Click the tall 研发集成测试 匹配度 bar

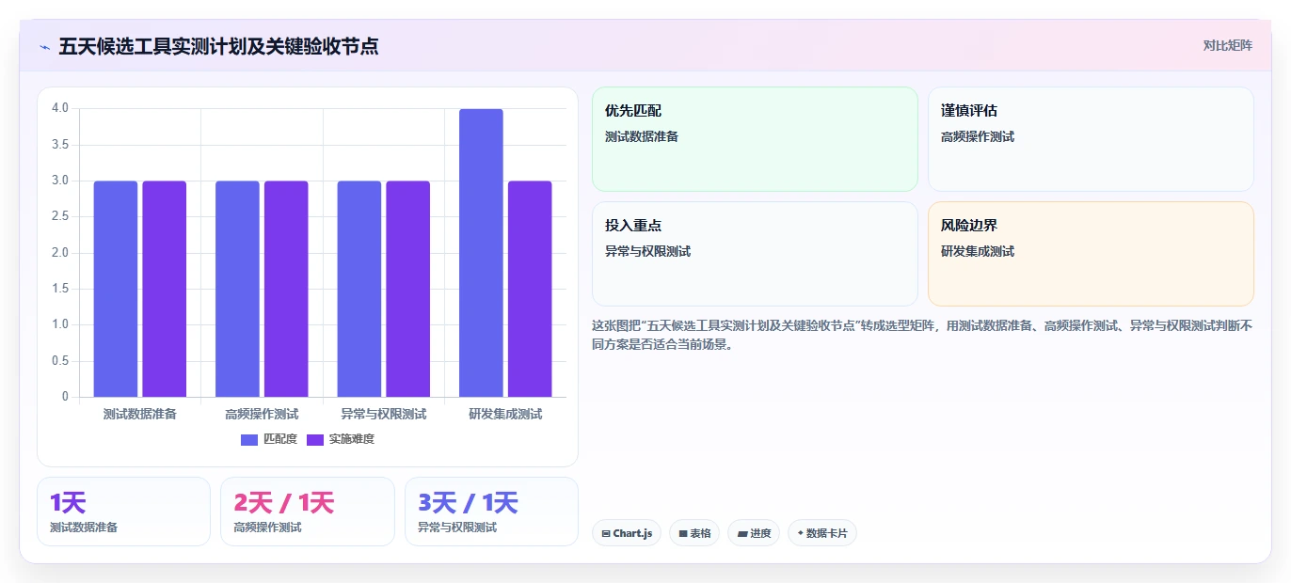481,253
